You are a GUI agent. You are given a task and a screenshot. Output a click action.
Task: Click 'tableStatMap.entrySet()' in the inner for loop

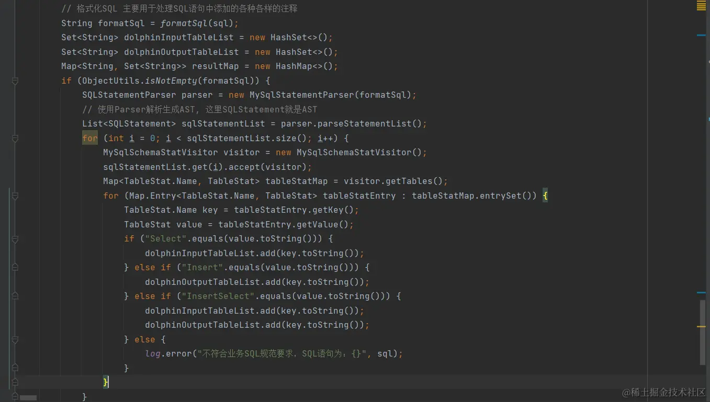(472, 196)
